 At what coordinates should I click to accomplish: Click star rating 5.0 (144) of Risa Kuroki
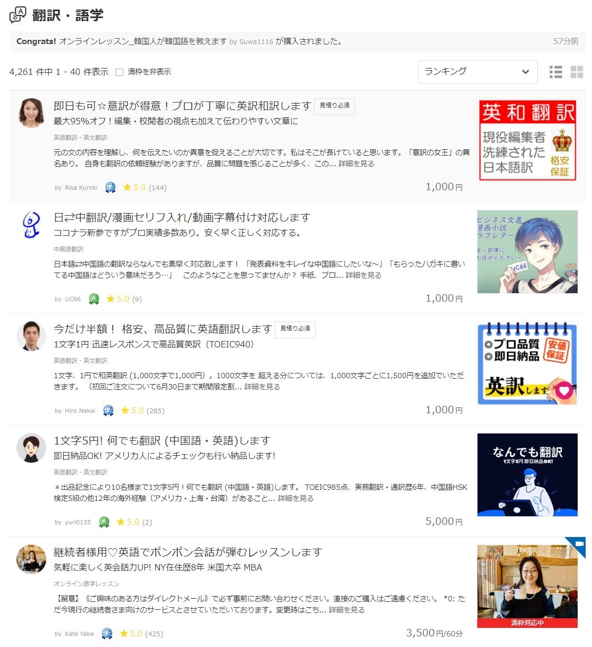point(145,187)
